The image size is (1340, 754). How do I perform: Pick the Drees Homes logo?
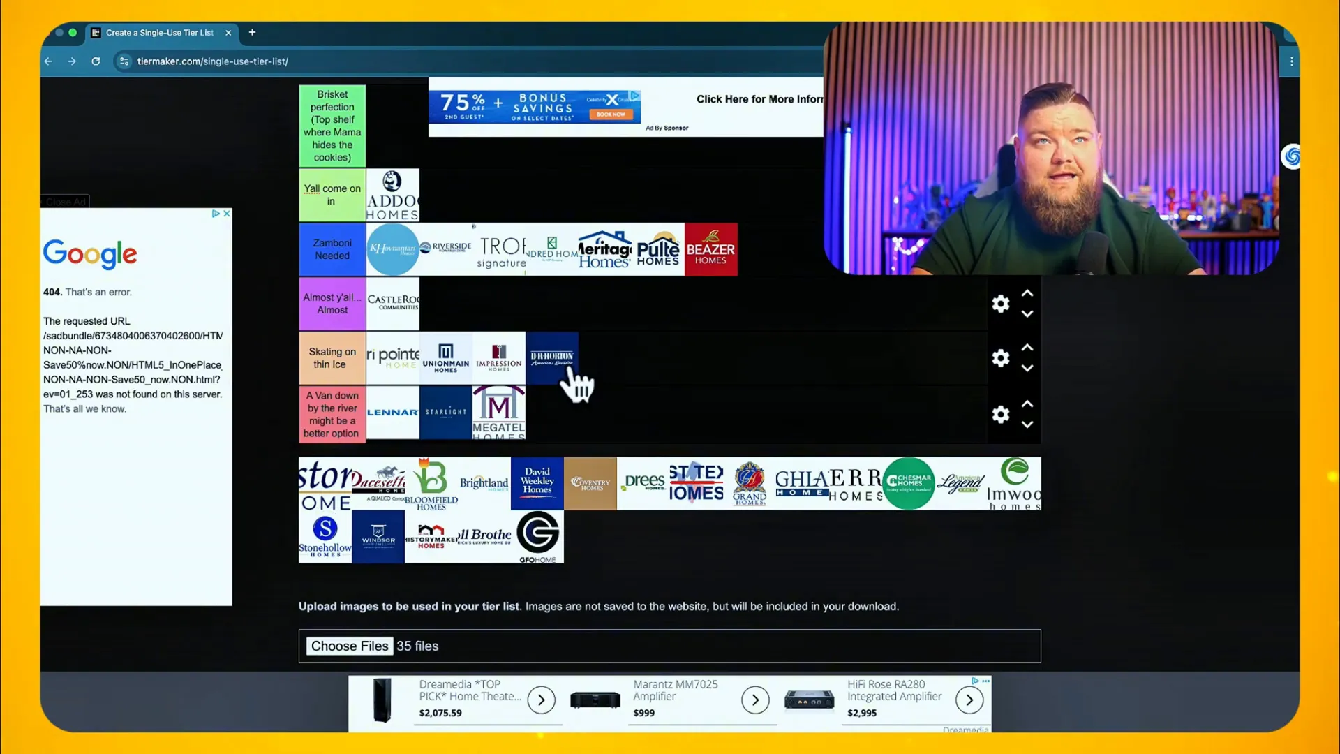(x=643, y=484)
